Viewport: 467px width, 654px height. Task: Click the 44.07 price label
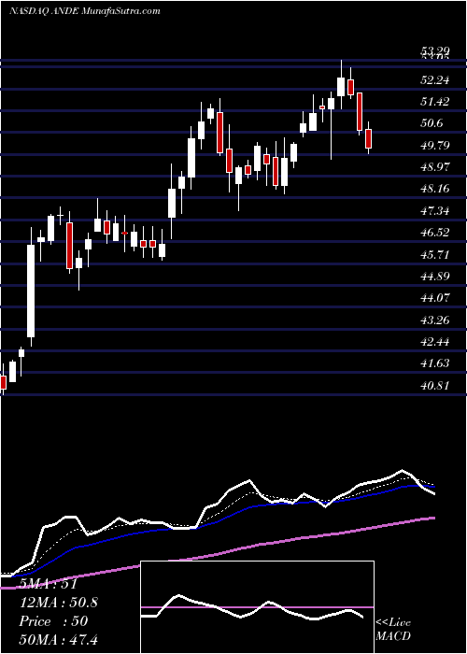click(434, 298)
